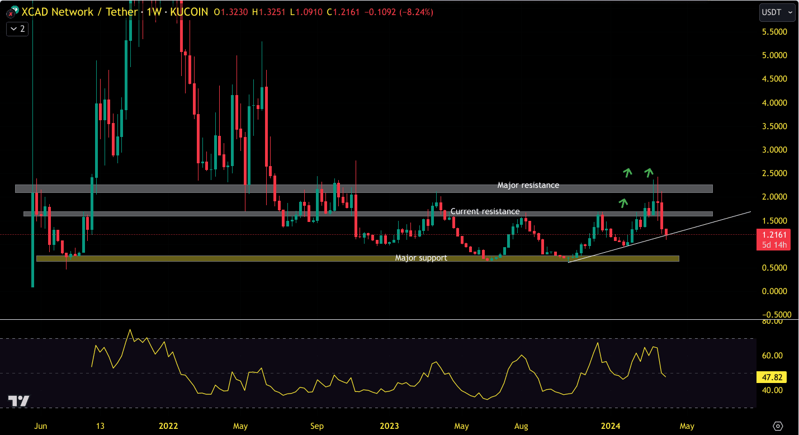
Task: Click the current price label 1.2161
Action: 773,235
